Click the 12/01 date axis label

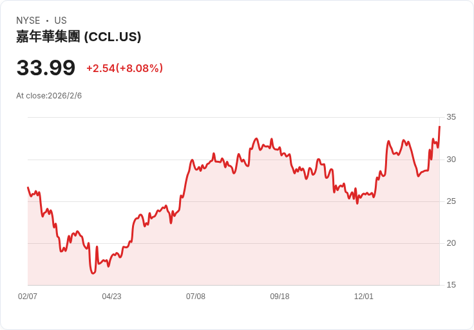(364, 297)
